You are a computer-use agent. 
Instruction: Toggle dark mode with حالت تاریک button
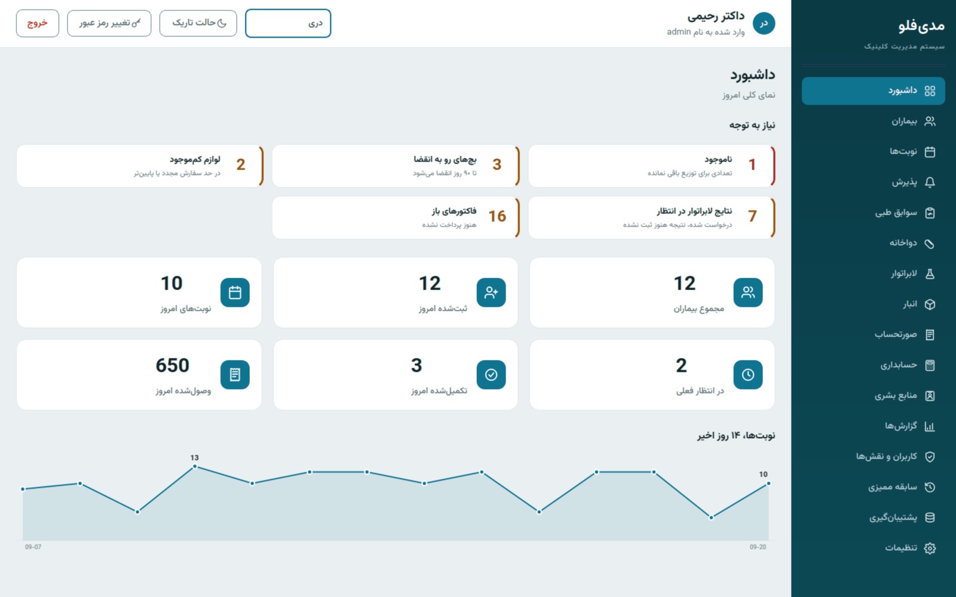[x=198, y=23]
